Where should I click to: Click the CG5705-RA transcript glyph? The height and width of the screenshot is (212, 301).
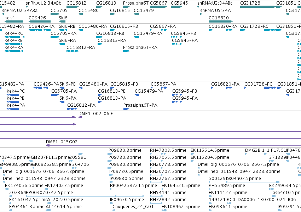pos(55,37)
